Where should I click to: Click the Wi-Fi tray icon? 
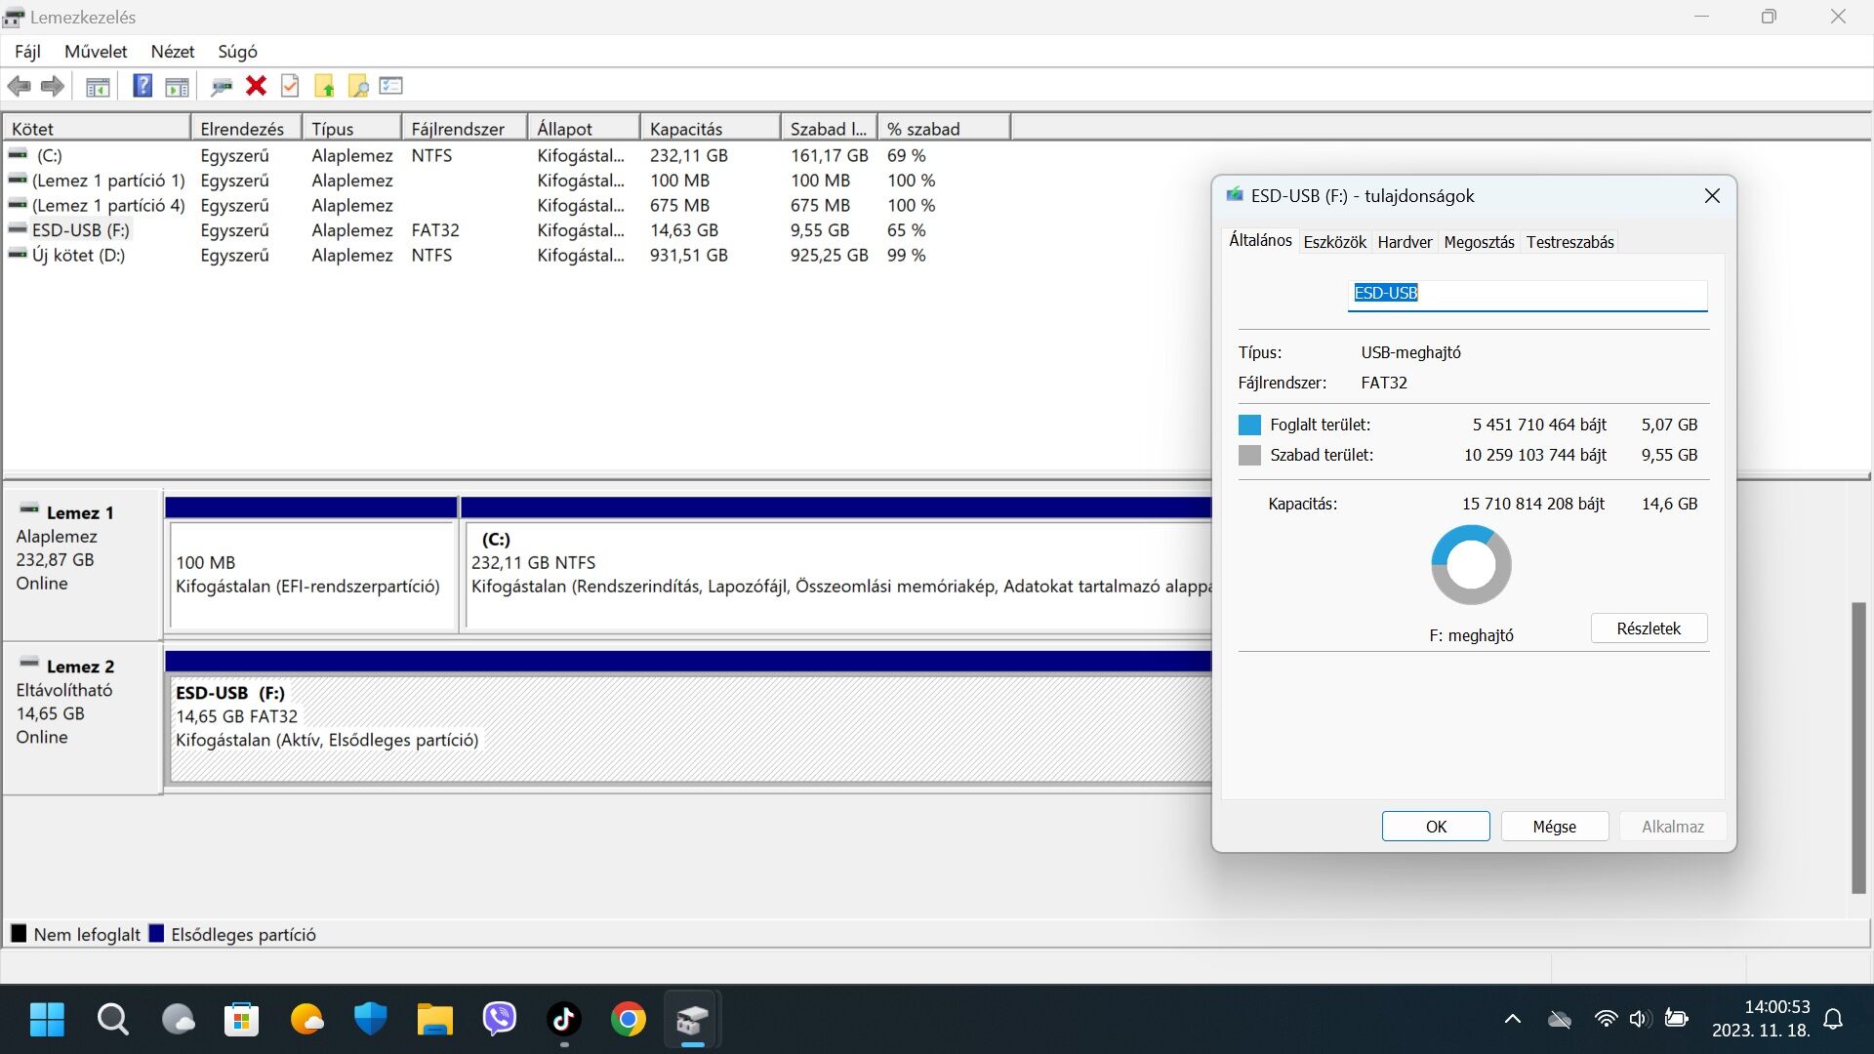coord(1605,1020)
